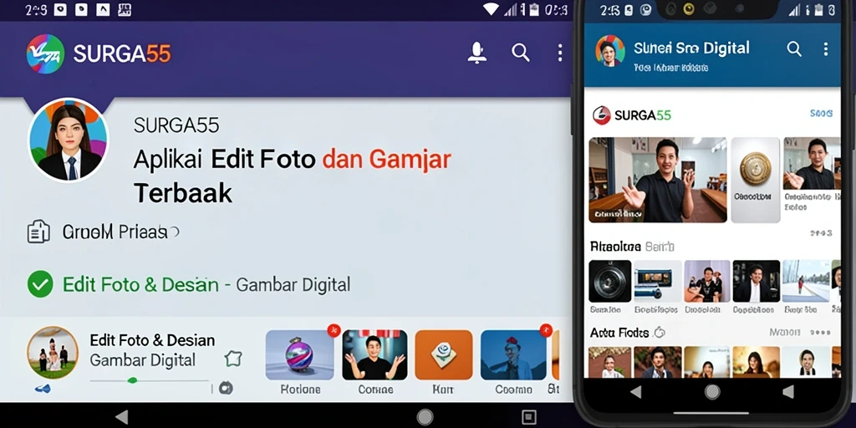856x428 pixels.
Task: Click the document icon next to GrooM Priaas
Action: coord(38,232)
